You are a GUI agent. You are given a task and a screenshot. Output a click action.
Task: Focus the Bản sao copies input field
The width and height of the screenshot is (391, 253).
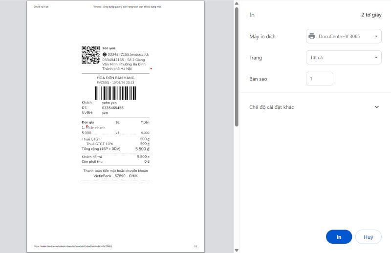coord(319,79)
